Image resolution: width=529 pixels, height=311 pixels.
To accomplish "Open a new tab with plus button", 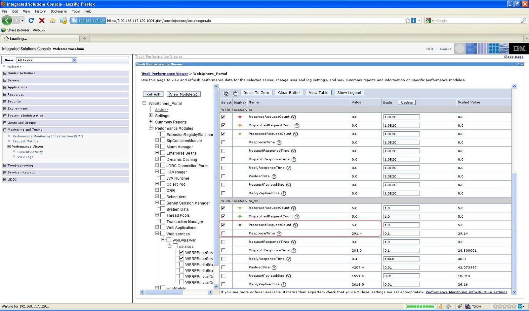I will coord(85,39).
